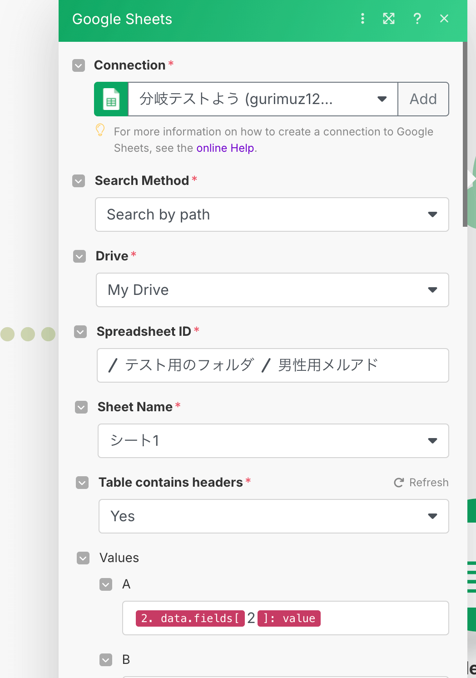Click the 2. data.fields[ pill token
Viewport: 476px width, 678px height.
190,618
